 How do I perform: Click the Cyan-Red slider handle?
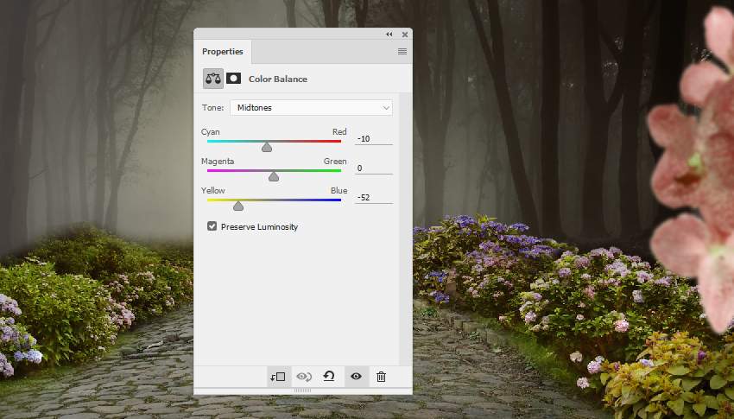tap(267, 148)
